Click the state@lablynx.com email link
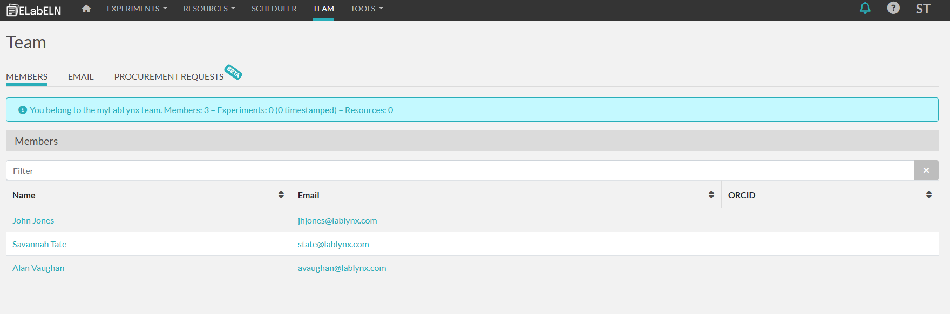The width and height of the screenshot is (950, 314). 333,244
